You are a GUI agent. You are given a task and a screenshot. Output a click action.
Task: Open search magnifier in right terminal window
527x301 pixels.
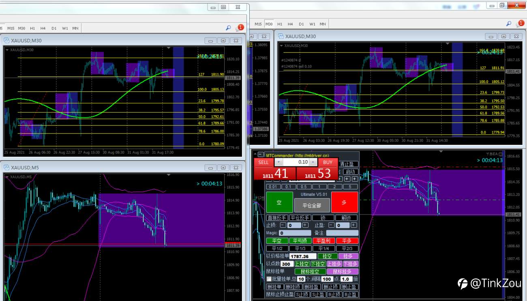click(x=509, y=24)
